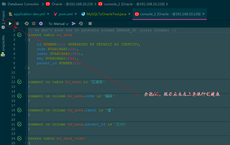Collapse the fold marker at line 25

26,143
